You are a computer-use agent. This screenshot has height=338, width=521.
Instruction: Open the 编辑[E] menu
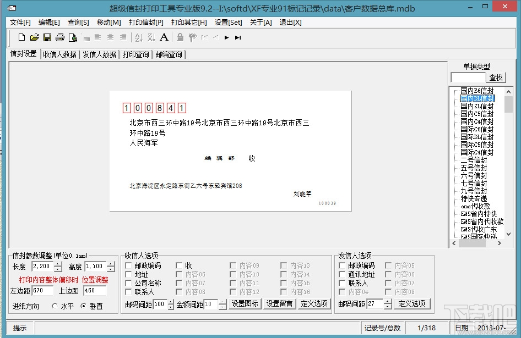pos(49,22)
